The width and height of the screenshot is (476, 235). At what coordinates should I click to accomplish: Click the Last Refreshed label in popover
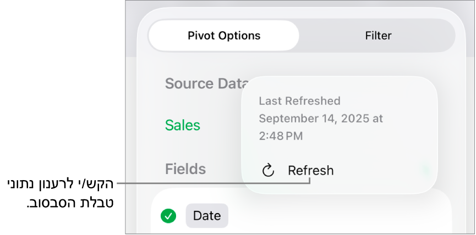pyautogui.click(x=299, y=101)
